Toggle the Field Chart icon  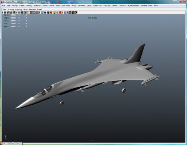pyautogui.click(x=31, y=12)
